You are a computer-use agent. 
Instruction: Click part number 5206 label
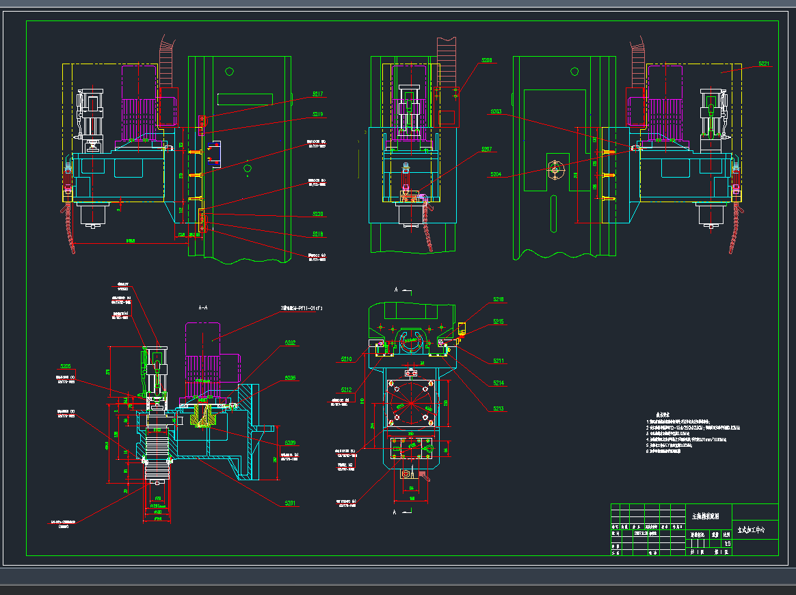point(290,378)
